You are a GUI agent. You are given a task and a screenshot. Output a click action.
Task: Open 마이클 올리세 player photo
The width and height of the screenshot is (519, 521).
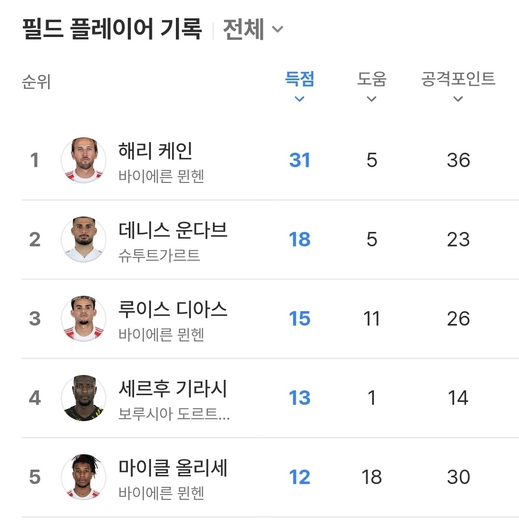(84, 477)
